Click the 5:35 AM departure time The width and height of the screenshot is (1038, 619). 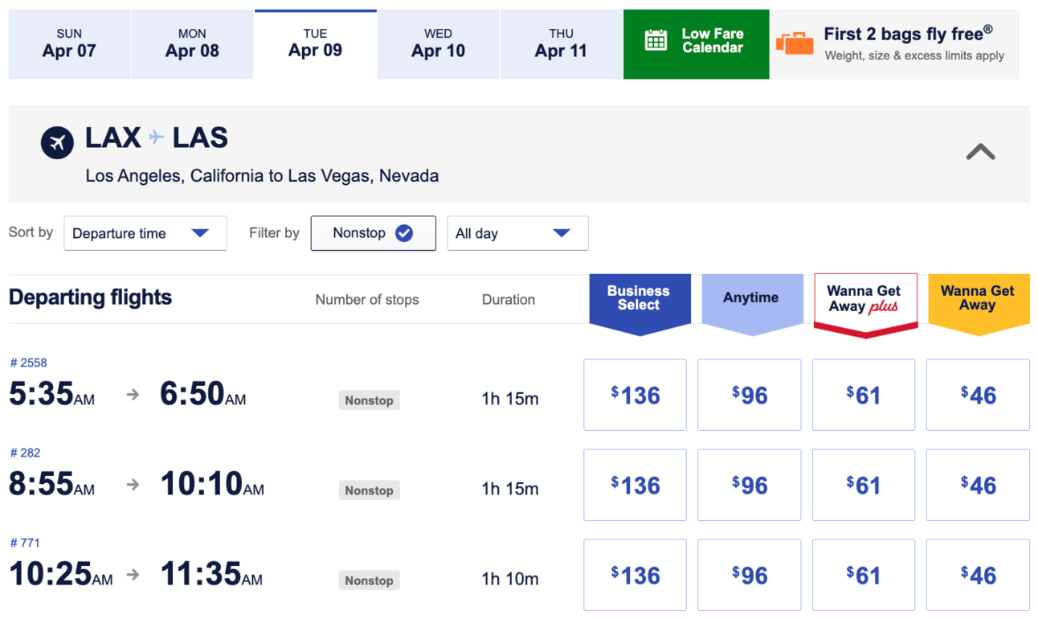click(x=51, y=394)
